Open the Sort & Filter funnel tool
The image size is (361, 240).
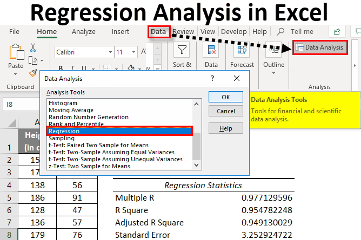[182, 51]
